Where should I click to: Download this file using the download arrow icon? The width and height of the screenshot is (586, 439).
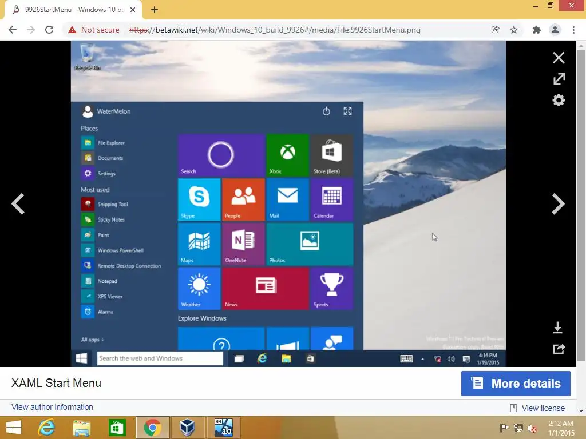click(x=557, y=328)
